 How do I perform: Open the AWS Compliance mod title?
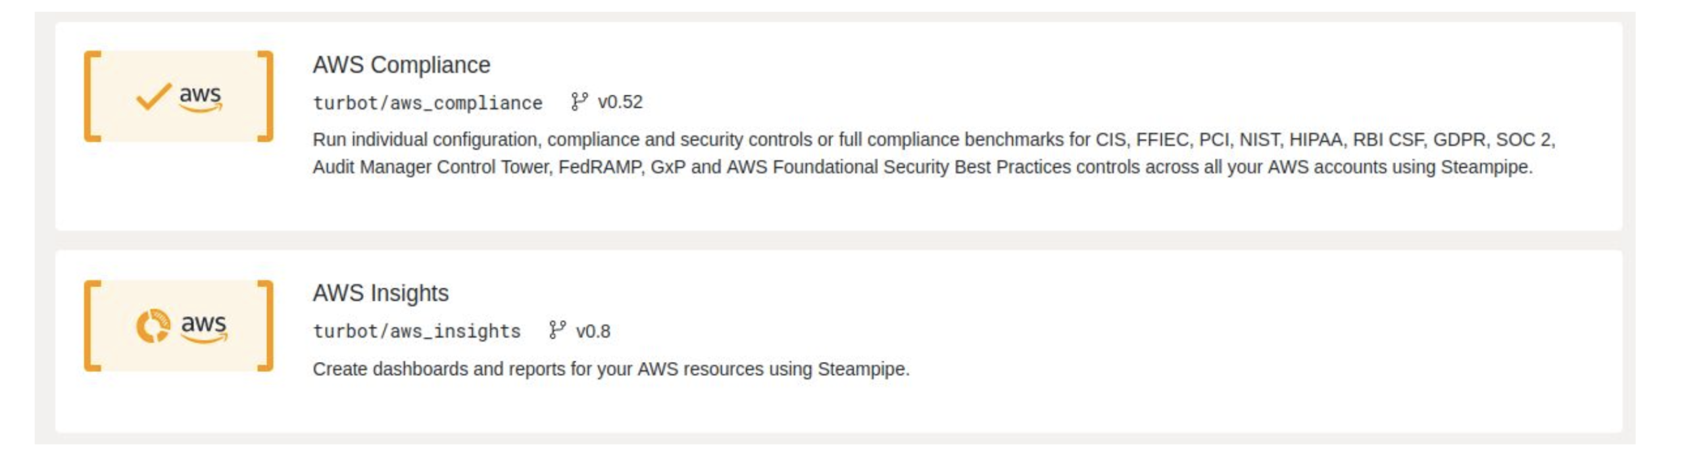(401, 65)
